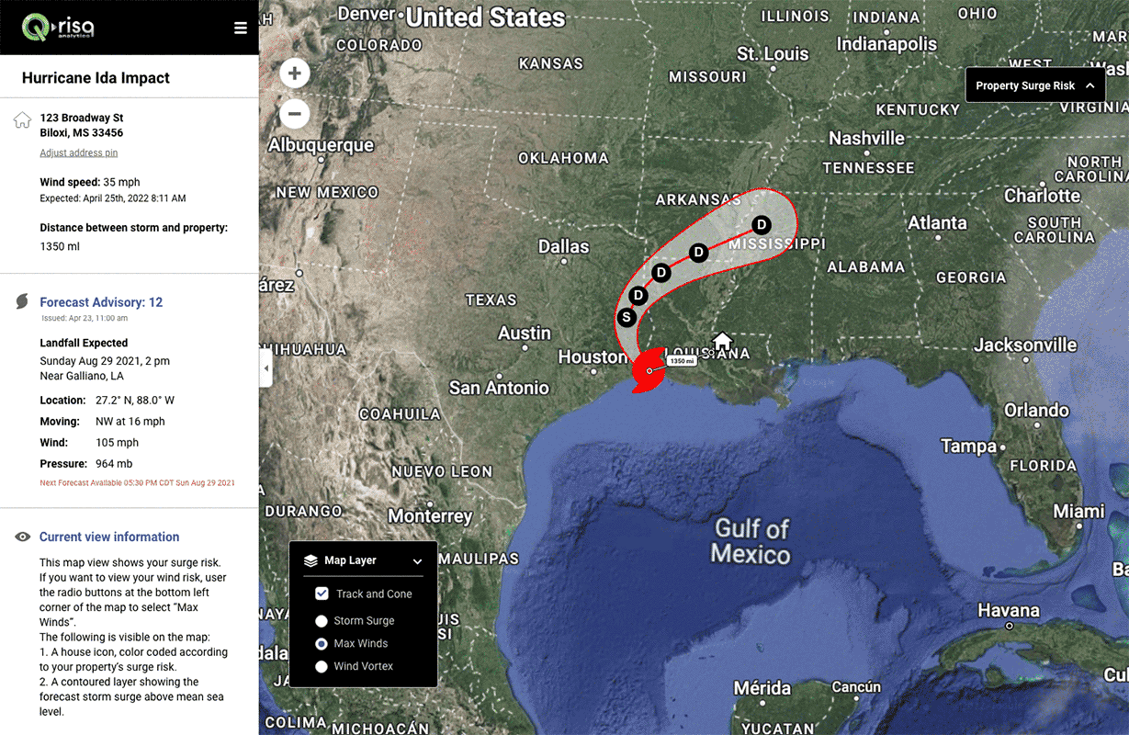1129x735 pixels.
Task: Click the Adjust address pin link
Action: click(78, 153)
